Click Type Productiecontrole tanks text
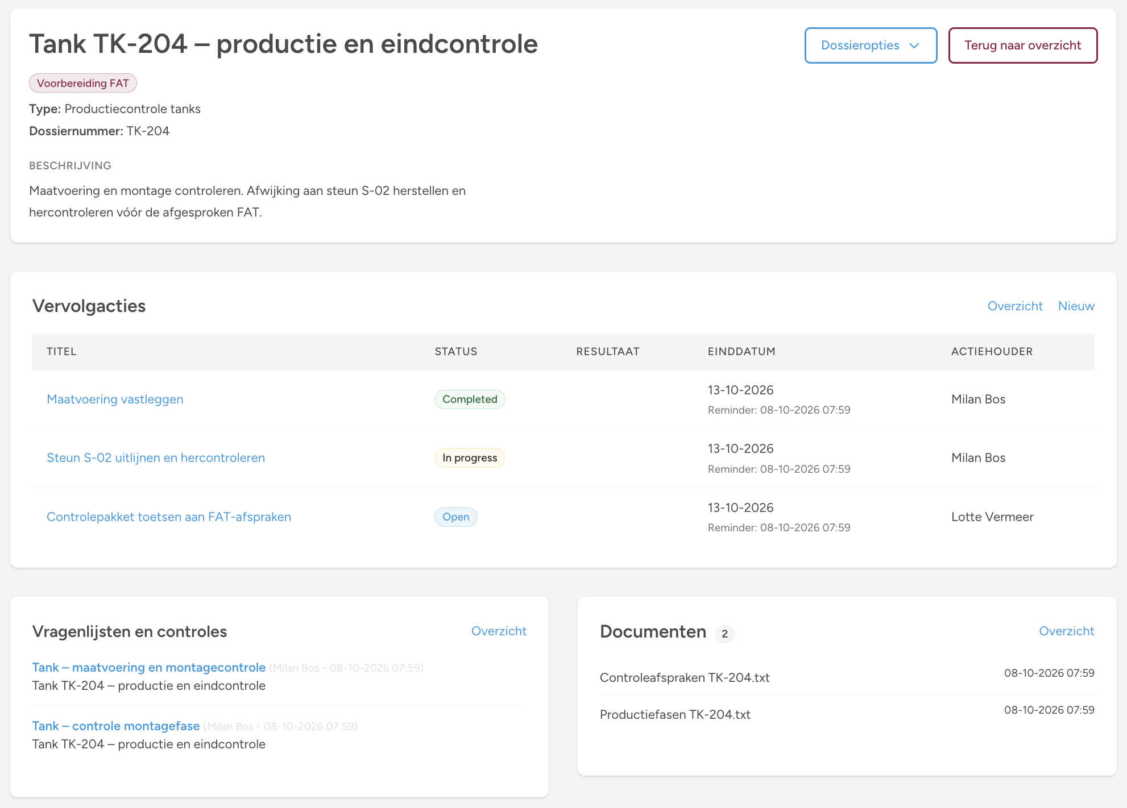 (x=115, y=109)
